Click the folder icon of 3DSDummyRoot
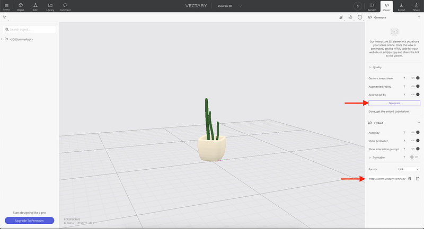Image resolution: width=424 pixels, height=229 pixels. click(6, 39)
